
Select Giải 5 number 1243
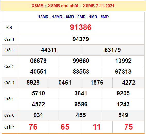click(123, 104)
